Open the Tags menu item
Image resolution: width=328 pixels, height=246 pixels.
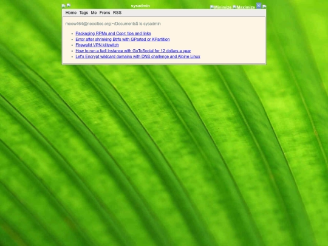(x=83, y=13)
